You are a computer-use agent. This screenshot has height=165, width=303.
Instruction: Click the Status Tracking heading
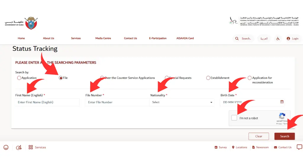tap(35, 49)
